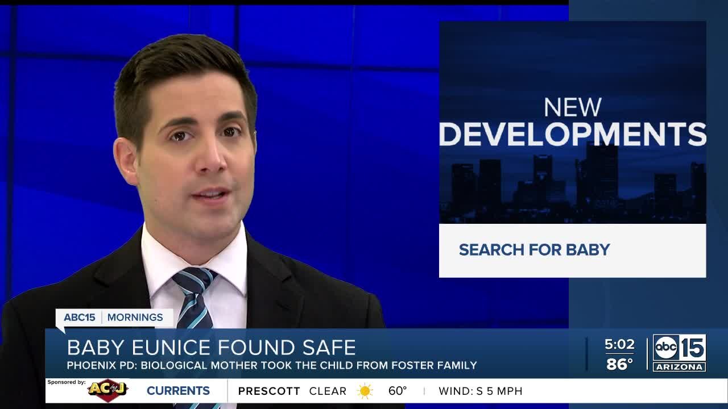Click the ACJ sponsor logo
728x409 pixels.
[108, 391]
